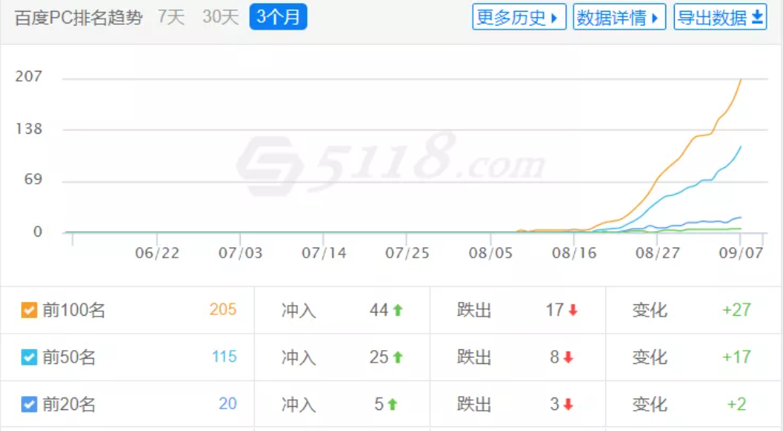Click the download icon on 导出数据
This screenshot has width=783, height=431.
click(x=757, y=17)
